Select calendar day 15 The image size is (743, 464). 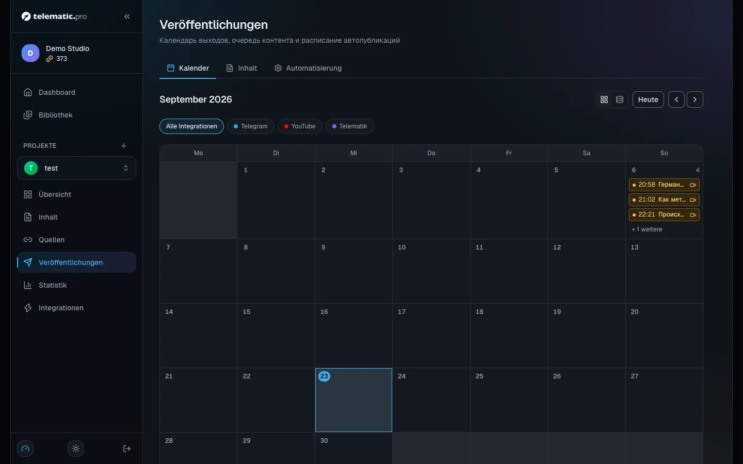(276, 336)
